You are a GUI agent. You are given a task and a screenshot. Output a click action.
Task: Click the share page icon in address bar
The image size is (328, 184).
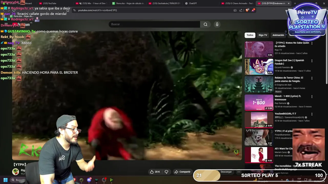(241, 10)
